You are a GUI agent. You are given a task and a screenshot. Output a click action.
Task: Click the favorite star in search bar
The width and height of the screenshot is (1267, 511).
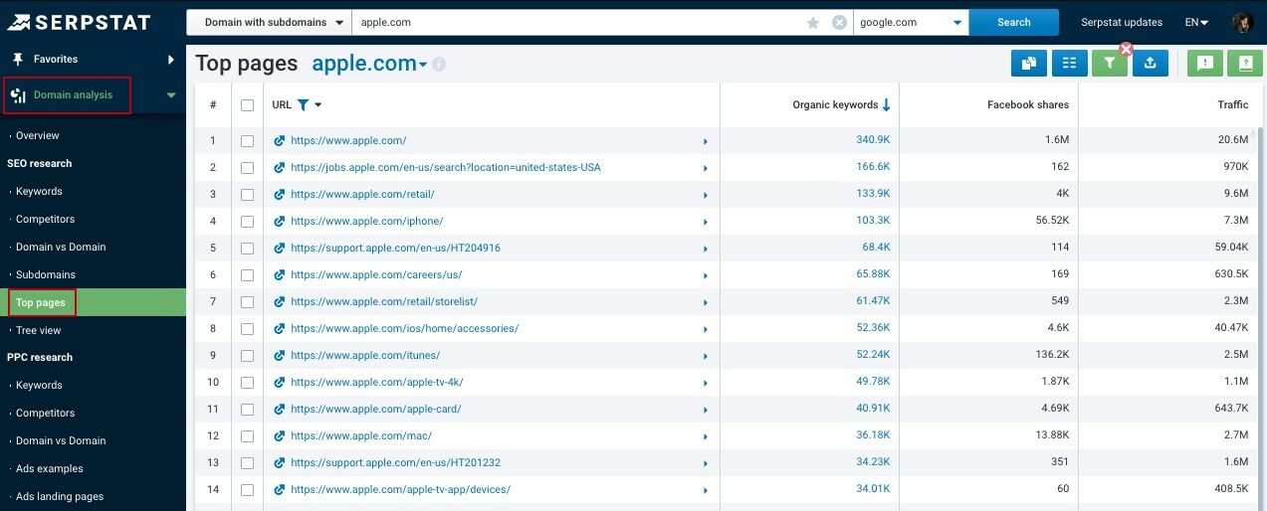pos(813,22)
